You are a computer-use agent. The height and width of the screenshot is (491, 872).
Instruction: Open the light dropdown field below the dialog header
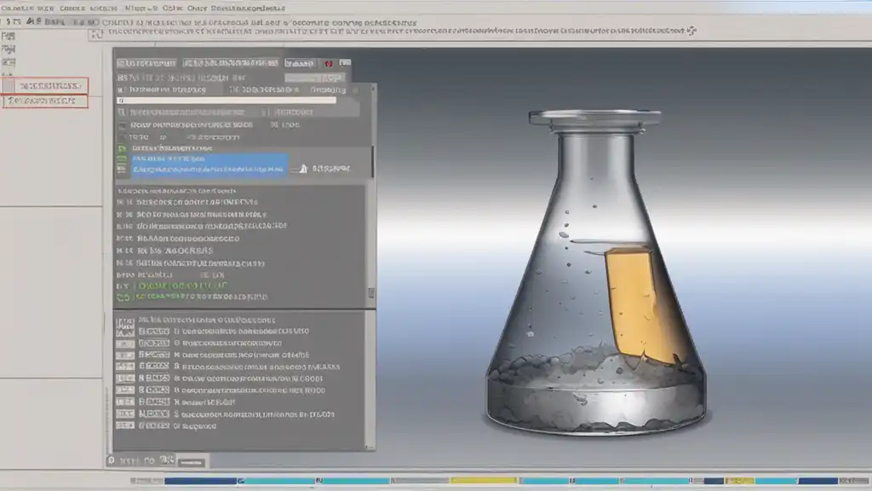(x=314, y=78)
